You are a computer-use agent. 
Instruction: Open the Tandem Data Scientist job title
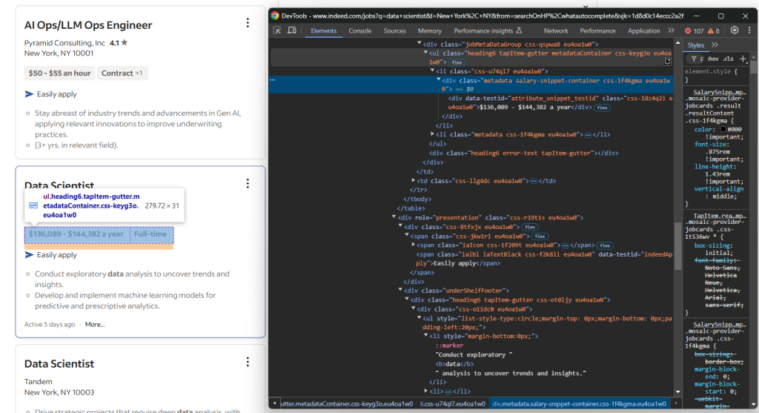59,363
